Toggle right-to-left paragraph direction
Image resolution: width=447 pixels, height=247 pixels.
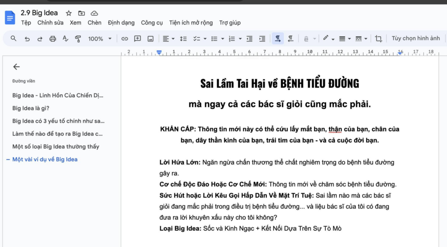290,38
